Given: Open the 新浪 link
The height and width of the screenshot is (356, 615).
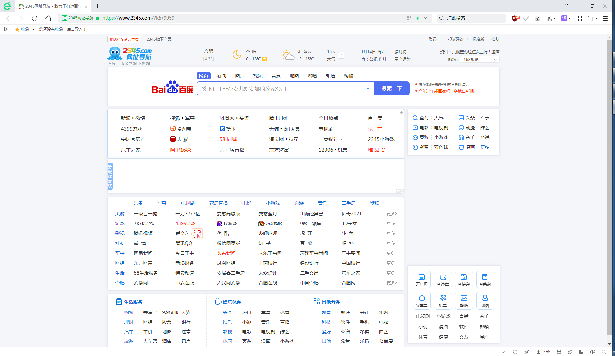Looking at the screenshot, I should pos(126,118).
